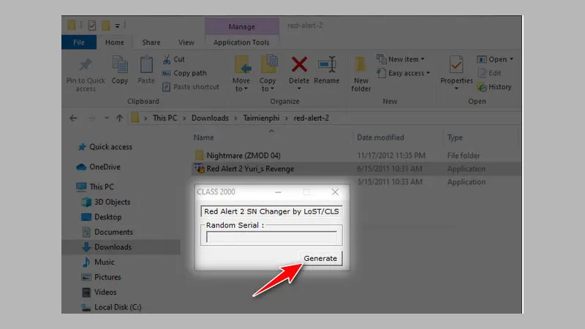Switch to the View ribbon tab
The width and height of the screenshot is (585, 329).
[186, 42]
